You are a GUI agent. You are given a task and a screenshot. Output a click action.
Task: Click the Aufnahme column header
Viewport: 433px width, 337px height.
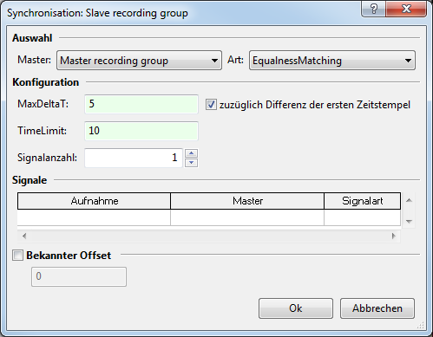pos(94,201)
